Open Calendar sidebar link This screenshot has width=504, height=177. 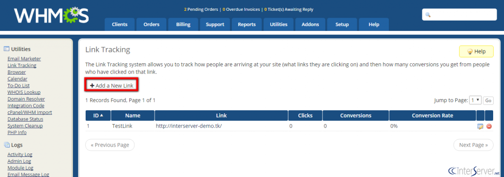[x=17, y=79]
